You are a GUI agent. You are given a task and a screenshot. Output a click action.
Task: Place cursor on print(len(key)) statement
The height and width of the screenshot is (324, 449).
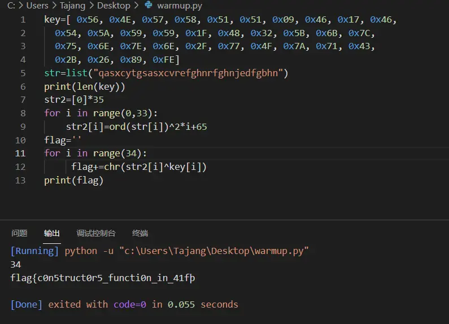coord(84,87)
